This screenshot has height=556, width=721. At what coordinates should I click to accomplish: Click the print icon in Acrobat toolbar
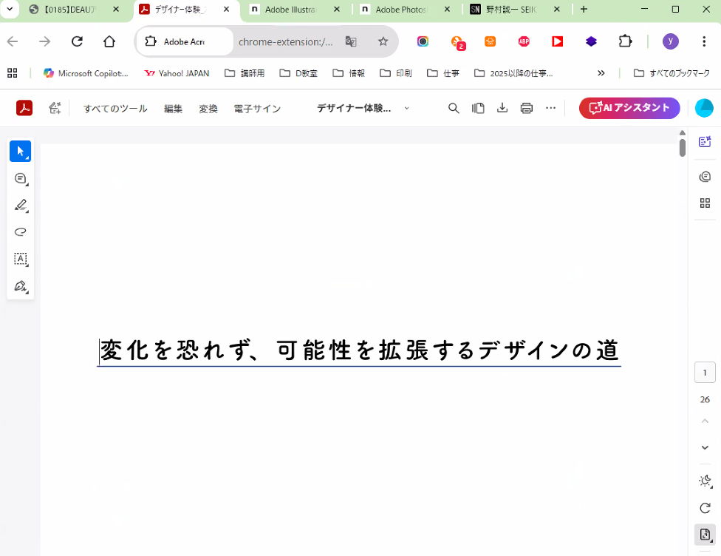pyautogui.click(x=526, y=108)
